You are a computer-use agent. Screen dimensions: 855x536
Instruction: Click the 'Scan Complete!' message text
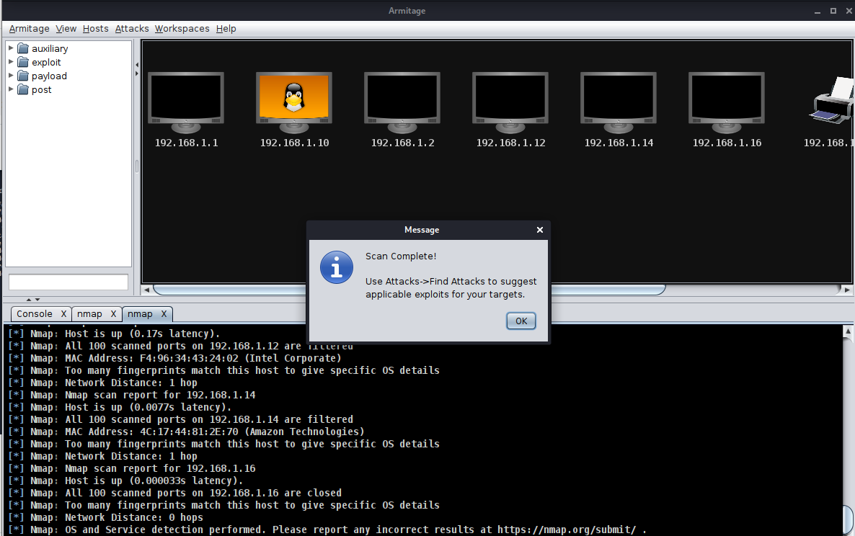click(x=401, y=256)
